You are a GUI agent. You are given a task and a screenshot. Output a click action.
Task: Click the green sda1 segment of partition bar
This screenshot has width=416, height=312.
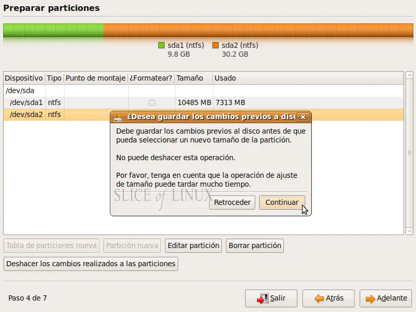pos(53,30)
